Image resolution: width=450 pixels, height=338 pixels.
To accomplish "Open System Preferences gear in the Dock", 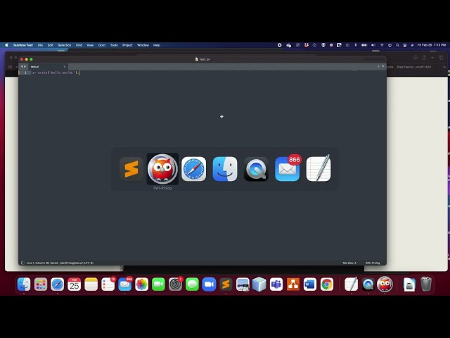I will [x=175, y=284].
